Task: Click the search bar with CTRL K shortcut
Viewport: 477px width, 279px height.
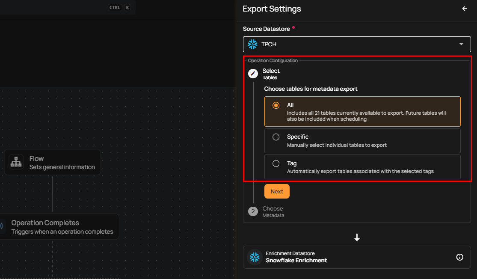Action: click(64, 7)
